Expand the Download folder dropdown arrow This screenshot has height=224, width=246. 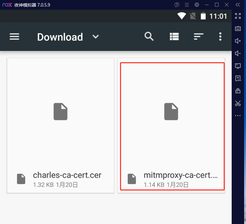point(96,37)
